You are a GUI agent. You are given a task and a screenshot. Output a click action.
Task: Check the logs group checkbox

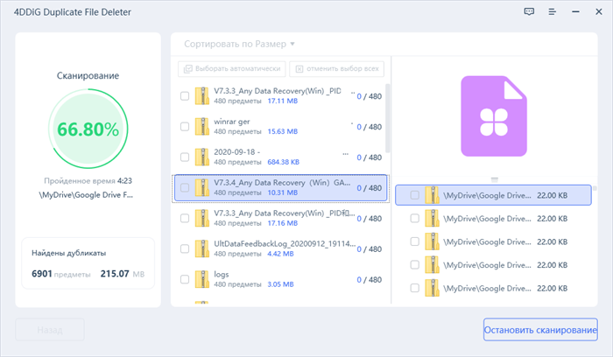(x=185, y=279)
